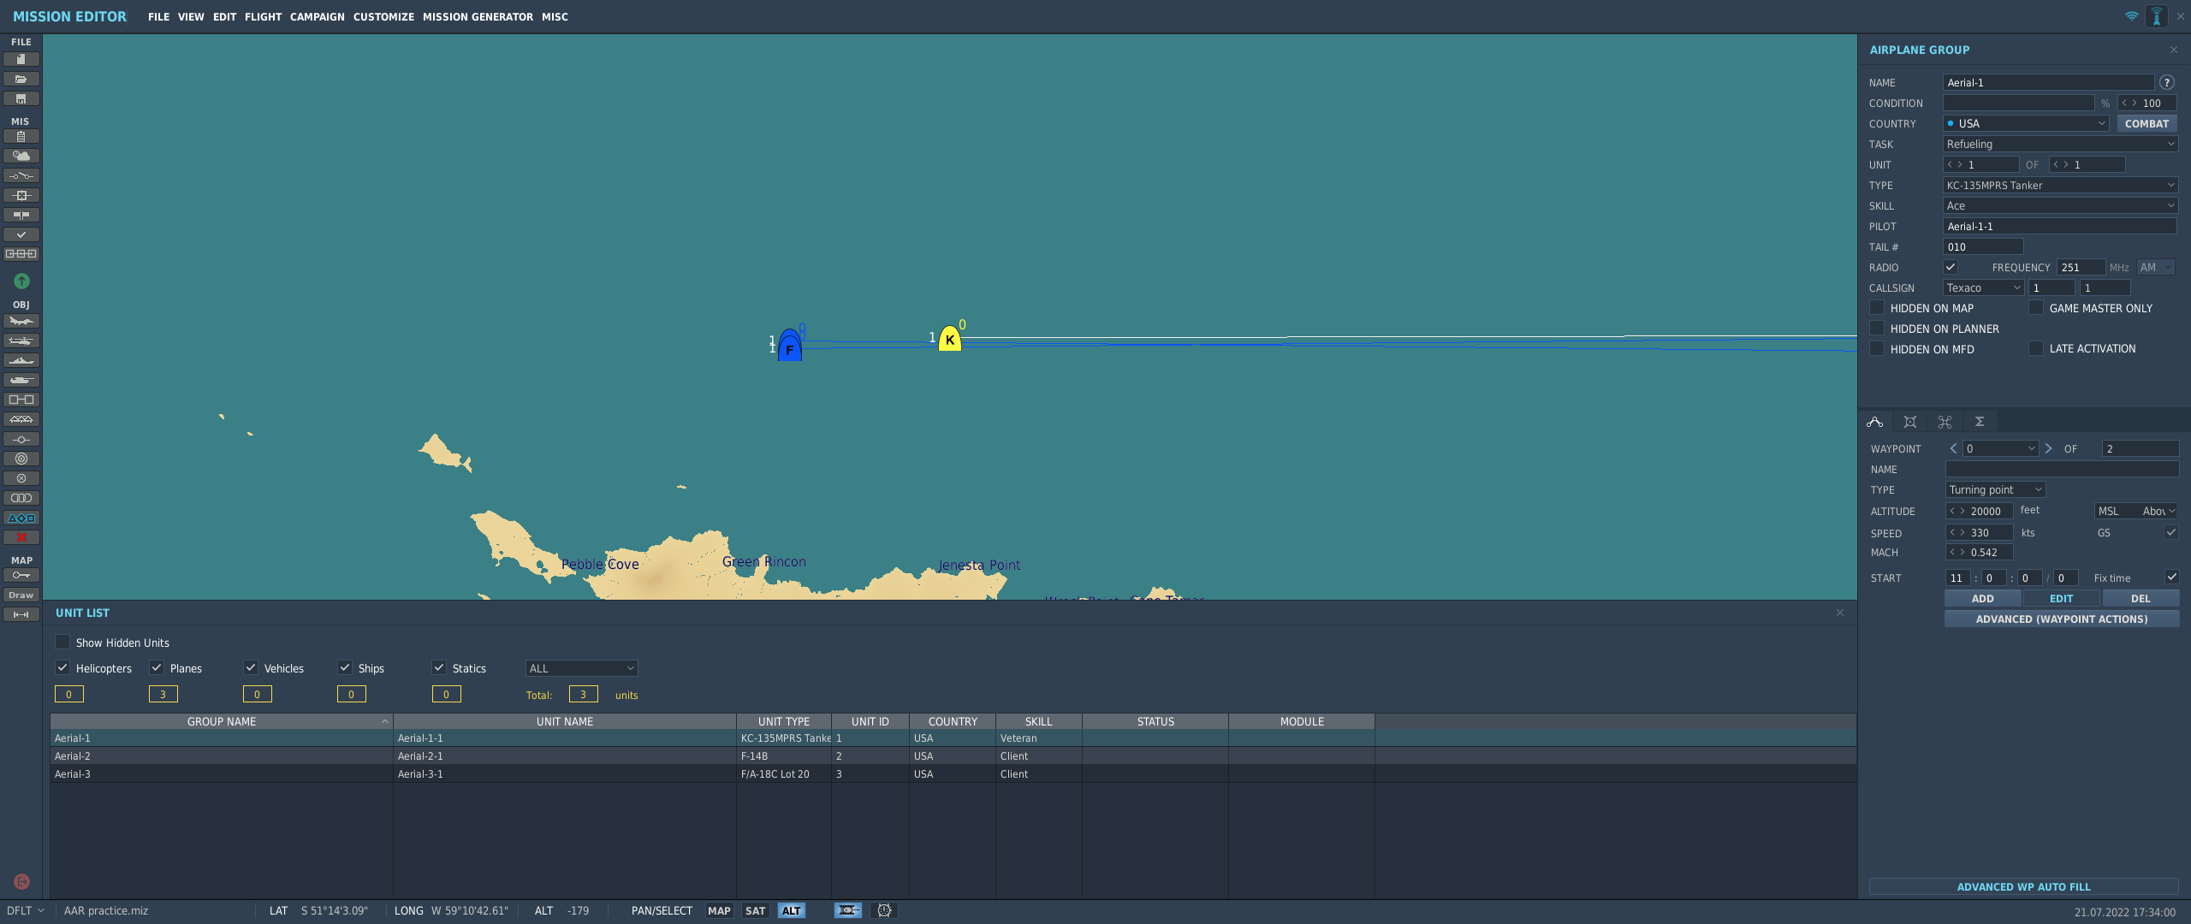Select the helicopter group placement tool
Viewport: 2191px width, 924px height.
(21, 341)
